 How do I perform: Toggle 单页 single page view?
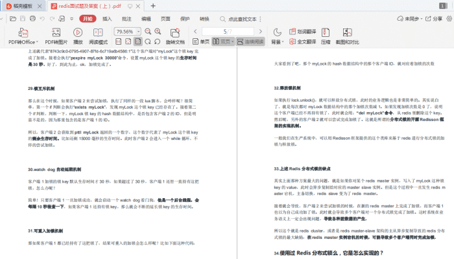coord(200,41)
